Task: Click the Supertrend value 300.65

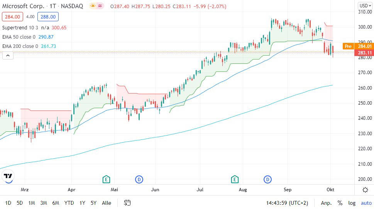Action: (x=59, y=28)
